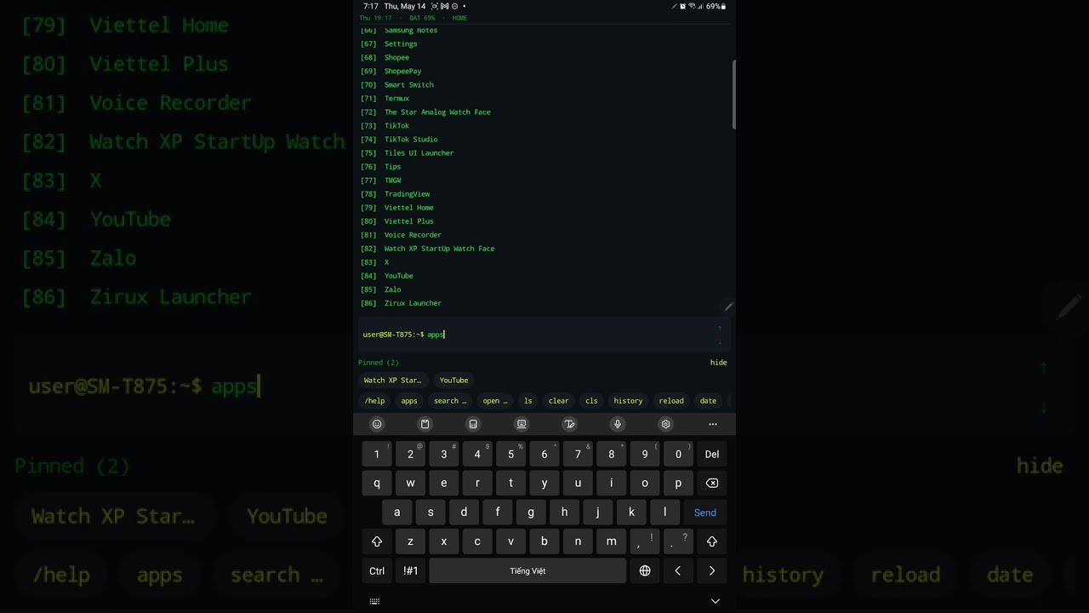
Task: Tap the Send key on keyboard
Action: [705, 513]
